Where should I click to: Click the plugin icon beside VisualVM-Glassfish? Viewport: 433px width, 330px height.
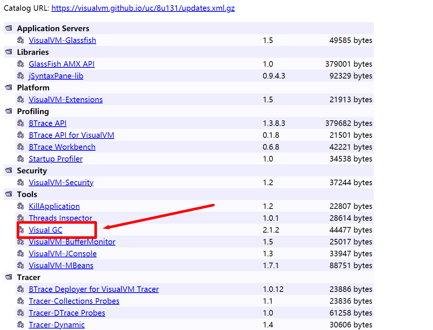pyautogui.click(x=21, y=40)
